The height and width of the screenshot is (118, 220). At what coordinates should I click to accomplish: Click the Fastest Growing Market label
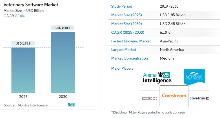[131, 41]
